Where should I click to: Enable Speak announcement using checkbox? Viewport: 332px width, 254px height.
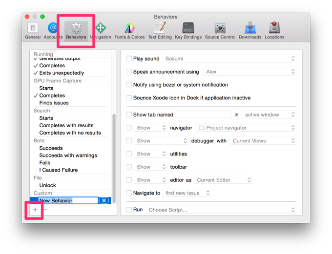pyautogui.click(x=129, y=72)
